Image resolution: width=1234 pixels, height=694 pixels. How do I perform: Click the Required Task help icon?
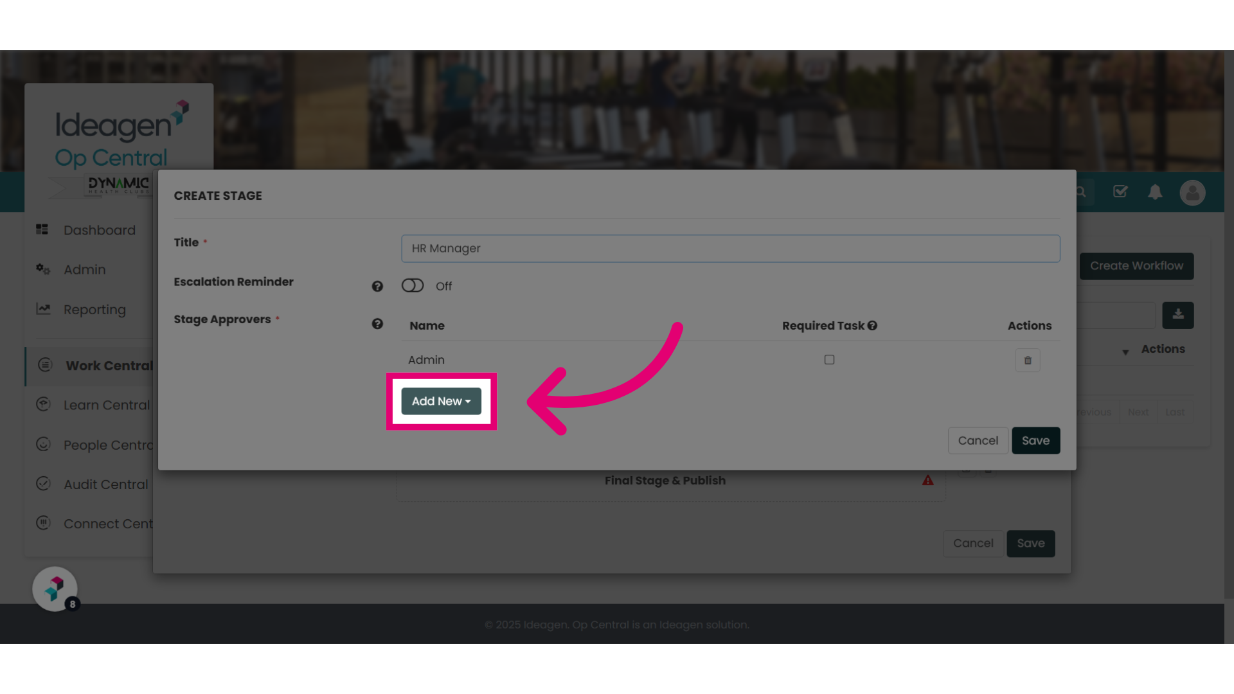pos(872,326)
